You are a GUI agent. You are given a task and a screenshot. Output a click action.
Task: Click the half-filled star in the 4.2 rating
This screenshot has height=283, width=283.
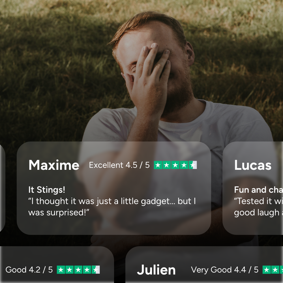click(x=96, y=270)
